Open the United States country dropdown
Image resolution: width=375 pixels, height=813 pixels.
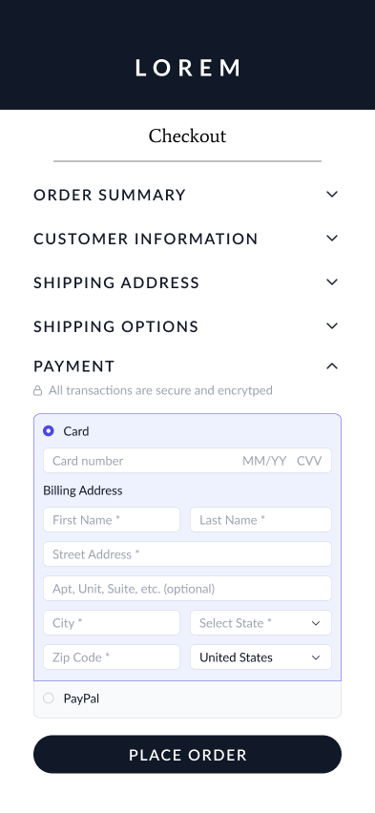click(260, 657)
